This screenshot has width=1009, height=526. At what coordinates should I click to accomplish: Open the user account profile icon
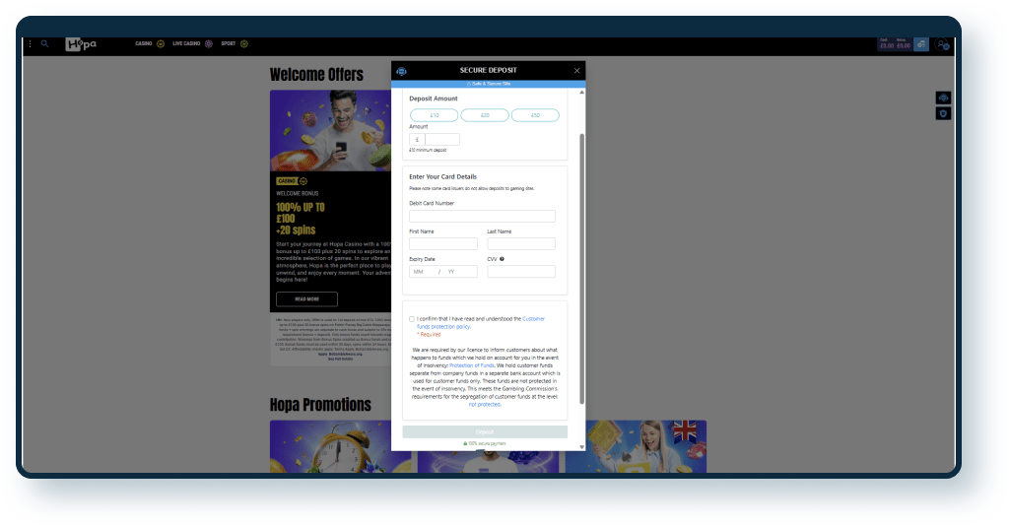pyautogui.click(x=943, y=44)
